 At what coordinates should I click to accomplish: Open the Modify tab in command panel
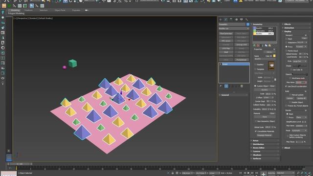pos(226,20)
